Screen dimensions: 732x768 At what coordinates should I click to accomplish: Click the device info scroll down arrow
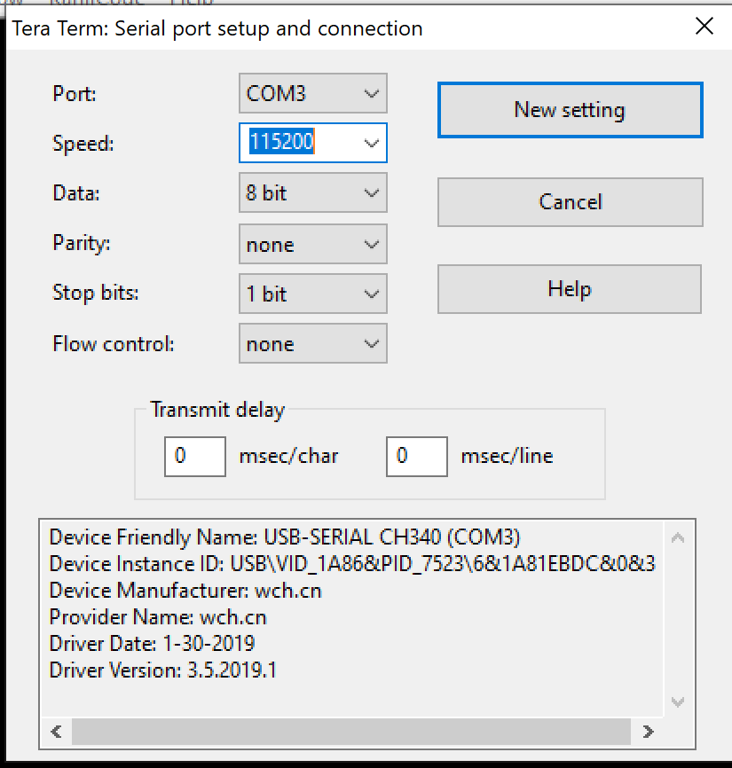tap(678, 701)
